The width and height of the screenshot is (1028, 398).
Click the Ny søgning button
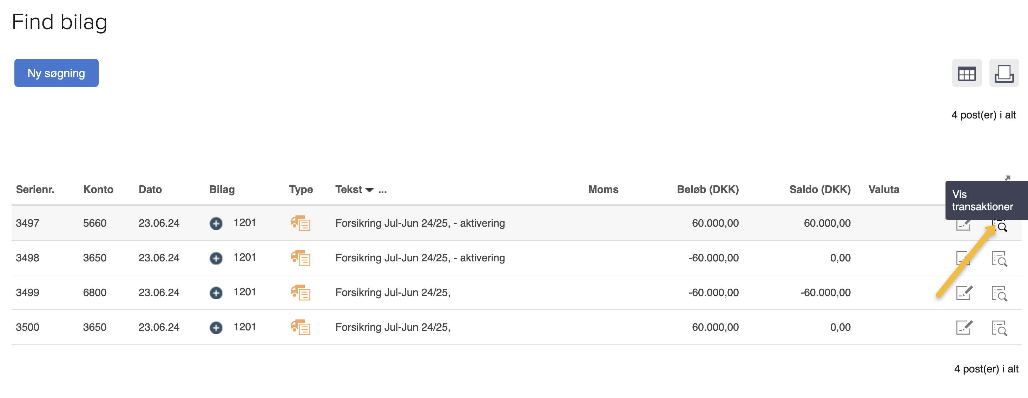point(56,73)
